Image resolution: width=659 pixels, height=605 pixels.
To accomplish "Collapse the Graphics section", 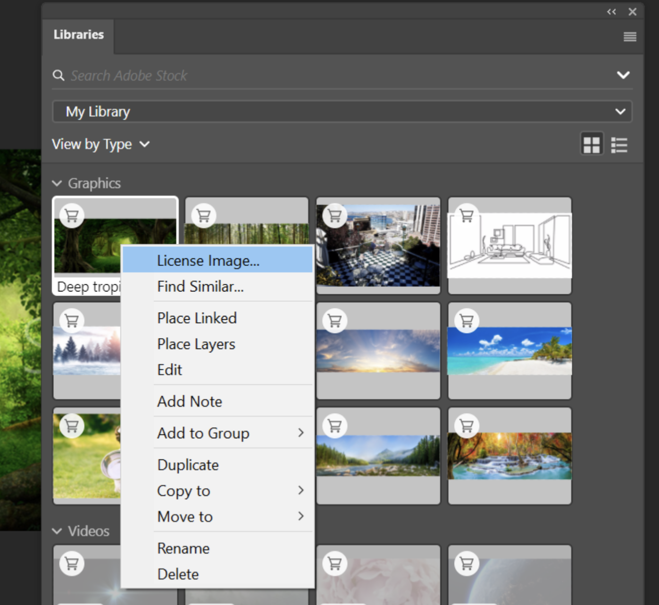I will point(58,183).
